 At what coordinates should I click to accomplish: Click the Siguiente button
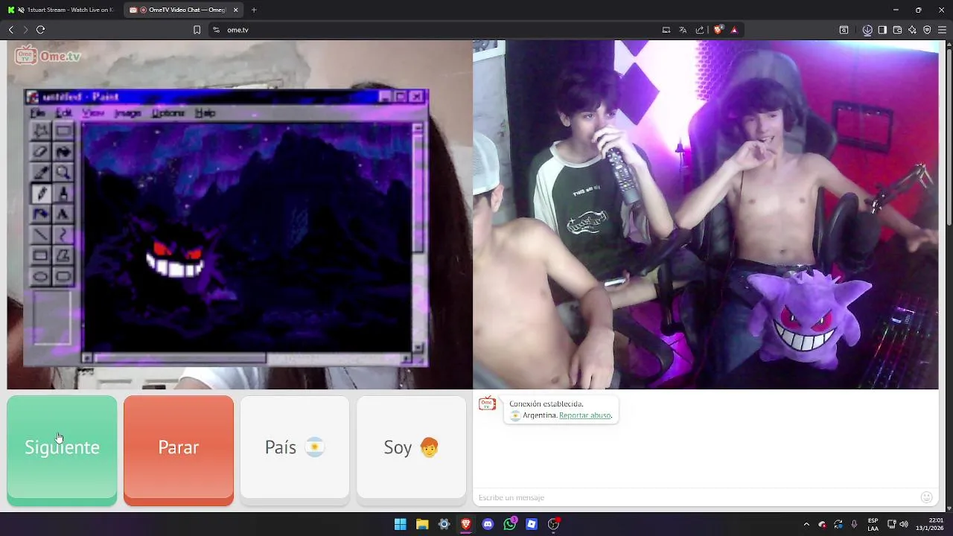[62, 450]
